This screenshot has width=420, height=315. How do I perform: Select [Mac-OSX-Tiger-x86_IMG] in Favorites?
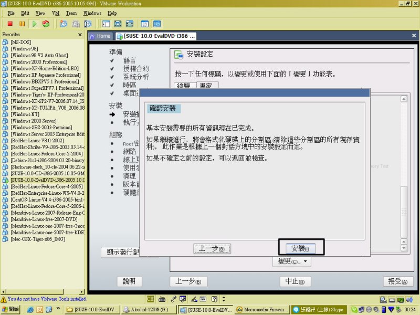click(38, 239)
